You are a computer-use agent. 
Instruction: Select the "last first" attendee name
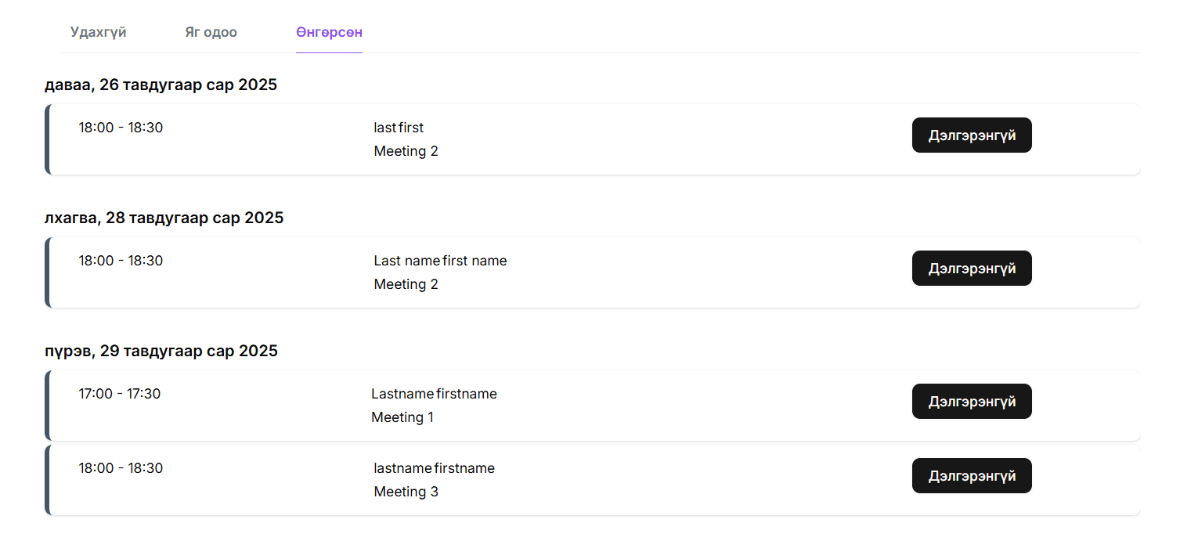click(x=399, y=128)
